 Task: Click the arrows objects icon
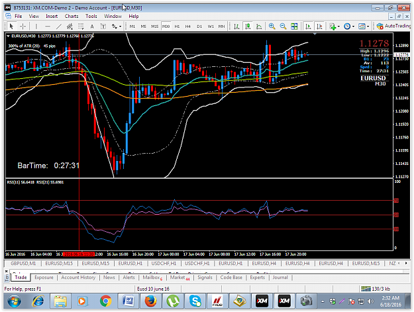tap(115, 26)
